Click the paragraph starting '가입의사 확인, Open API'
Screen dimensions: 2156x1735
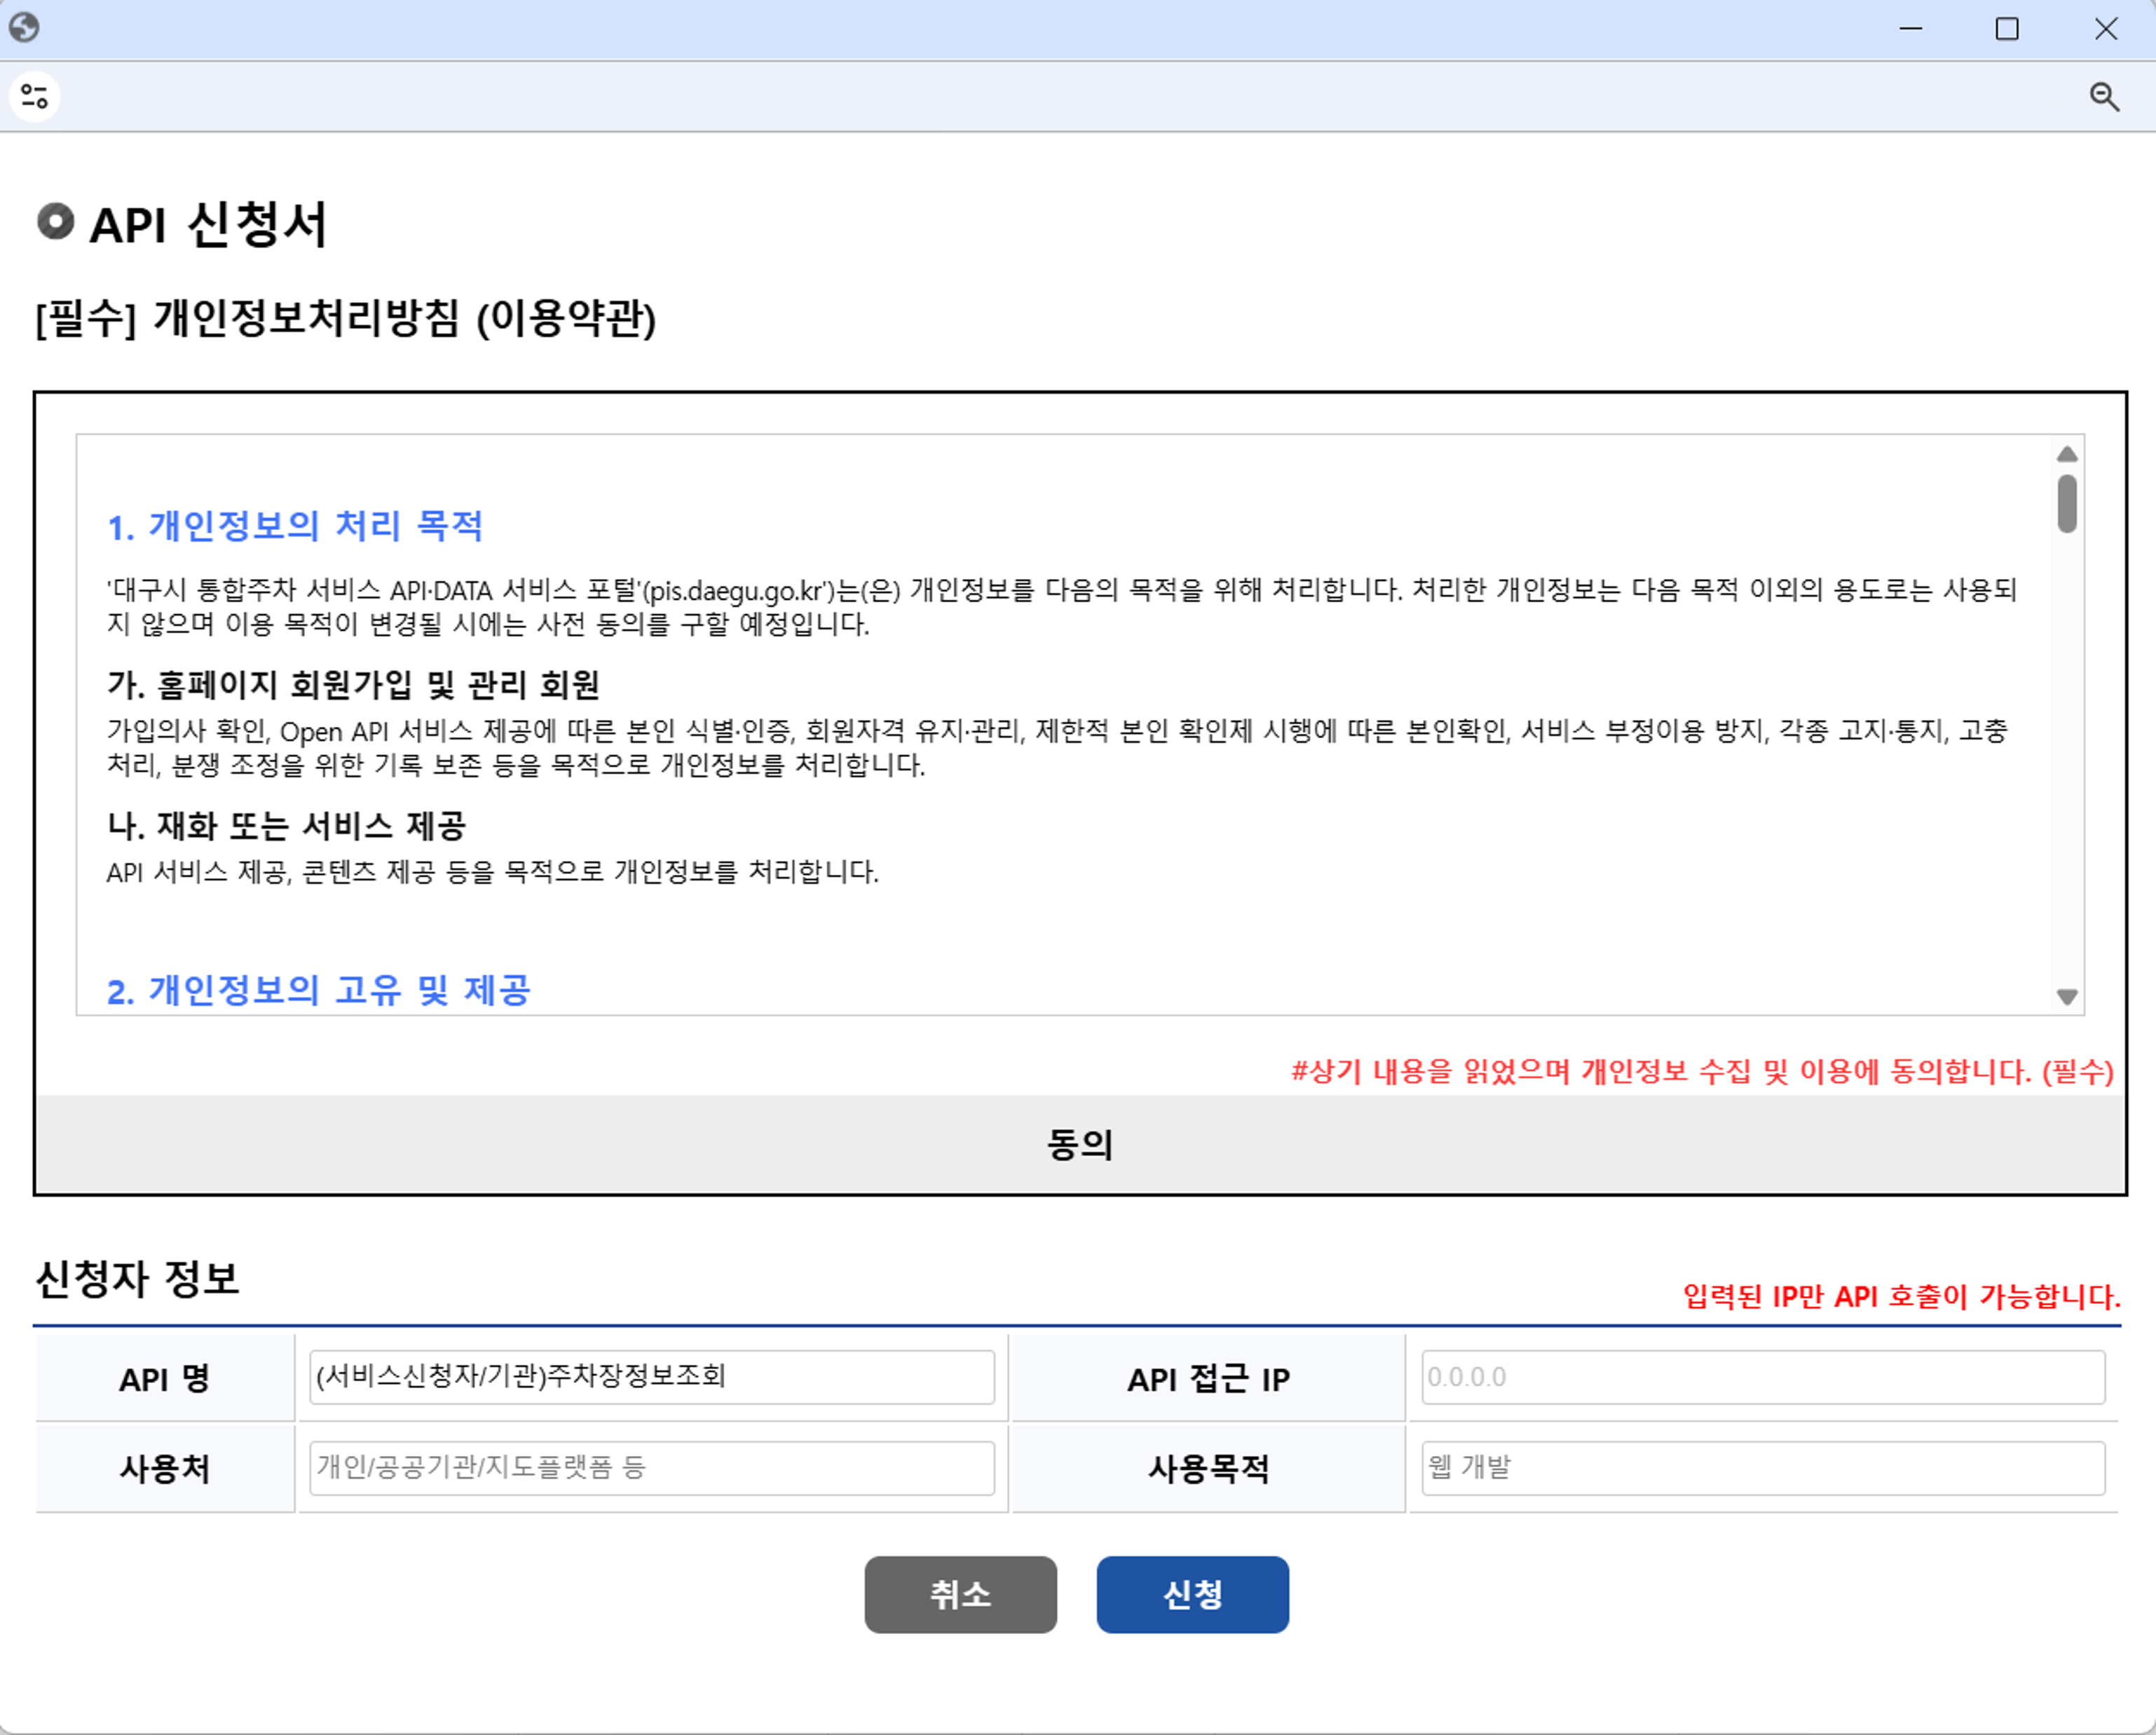[x=1058, y=748]
